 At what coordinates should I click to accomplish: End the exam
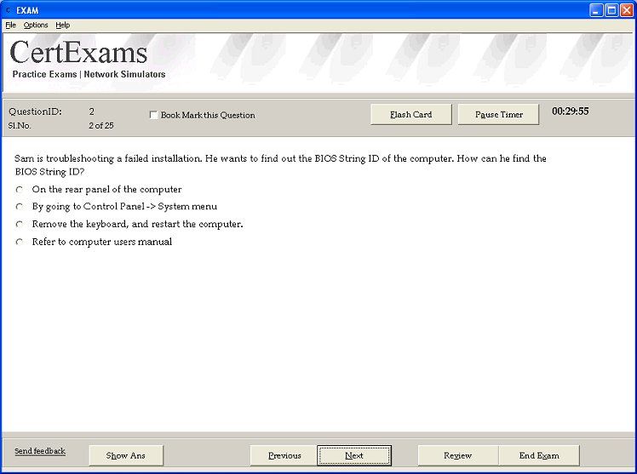click(539, 455)
